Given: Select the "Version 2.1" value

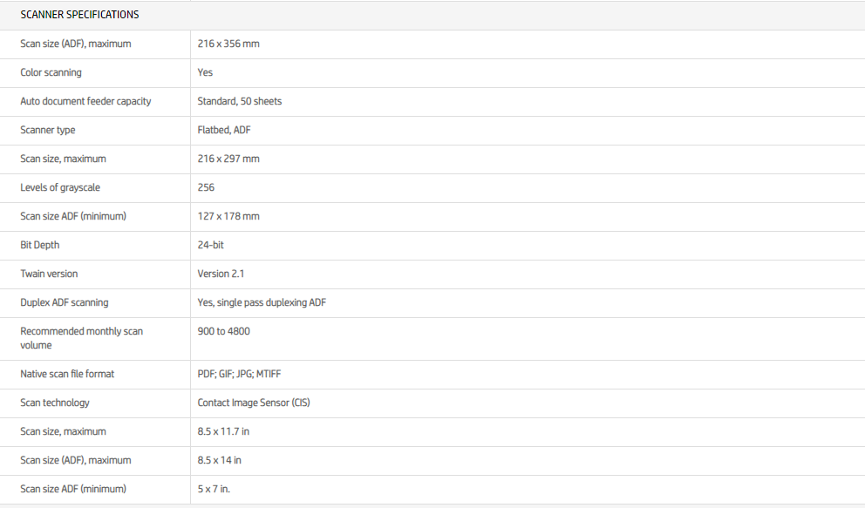Looking at the screenshot, I should click(x=221, y=274).
